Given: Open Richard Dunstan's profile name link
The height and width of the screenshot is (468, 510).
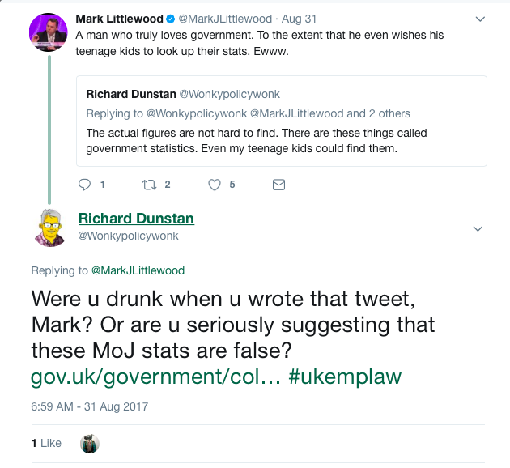Looking at the screenshot, I should click(x=136, y=219).
